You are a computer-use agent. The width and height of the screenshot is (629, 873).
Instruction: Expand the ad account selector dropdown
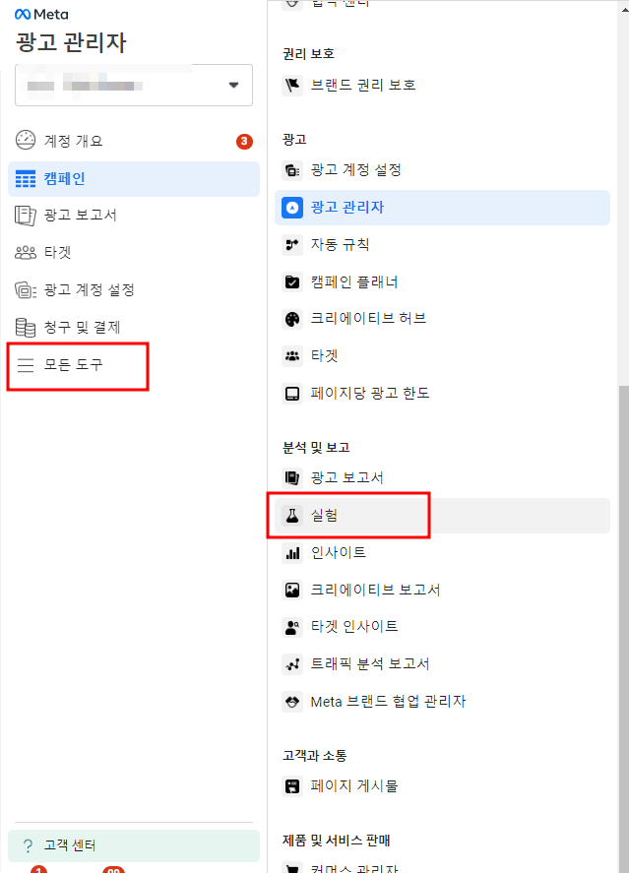(x=230, y=85)
